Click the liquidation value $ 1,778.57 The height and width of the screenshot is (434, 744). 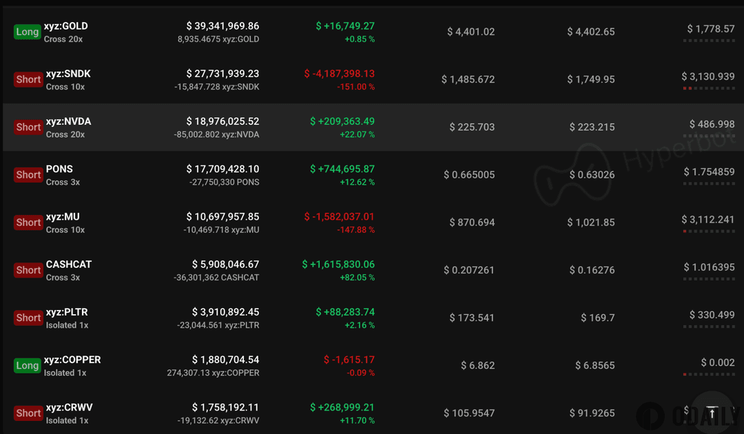pyautogui.click(x=711, y=29)
